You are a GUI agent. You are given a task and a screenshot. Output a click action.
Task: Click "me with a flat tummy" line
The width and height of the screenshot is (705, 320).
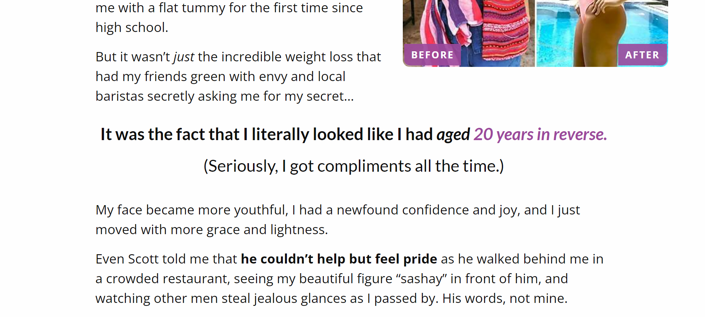229,8
